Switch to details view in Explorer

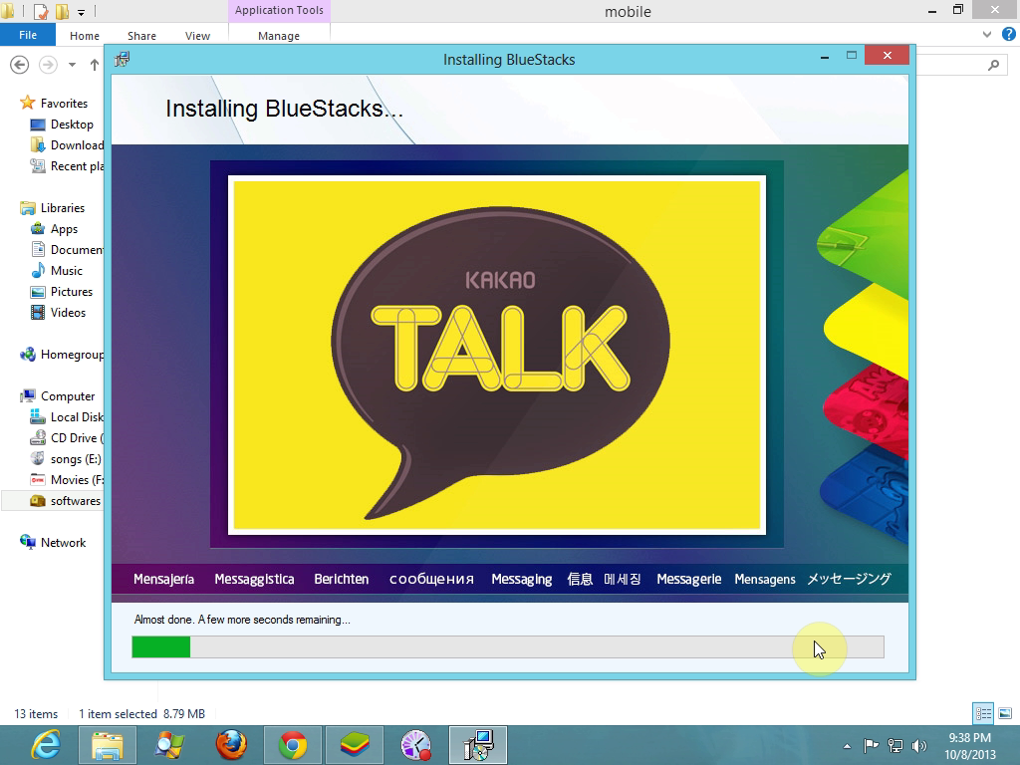click(983, 713)
